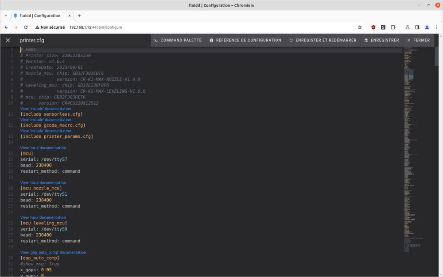443x277 pixels.
Task: Click Enregister et redémarrer button
Action: pyautogui.click(x=323, y=40)
